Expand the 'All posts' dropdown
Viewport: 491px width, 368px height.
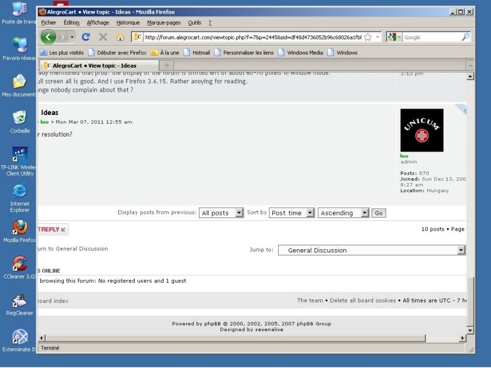221,213
